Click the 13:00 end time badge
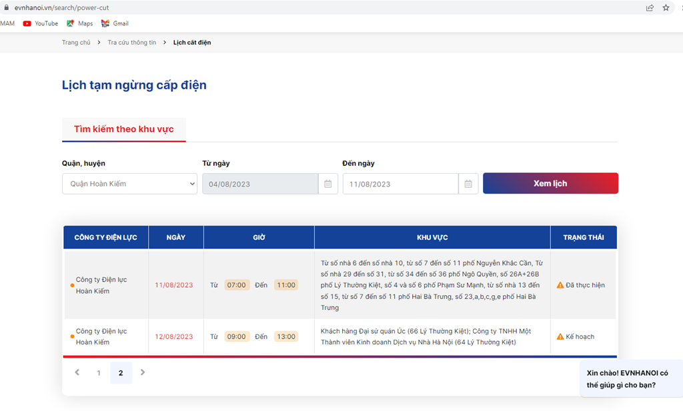This screenshot has height=411, width=683. coord(286,336)
